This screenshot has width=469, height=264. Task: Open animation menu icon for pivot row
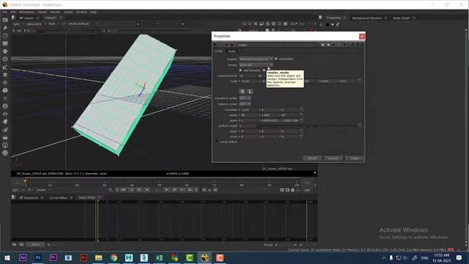coord(301,136)
